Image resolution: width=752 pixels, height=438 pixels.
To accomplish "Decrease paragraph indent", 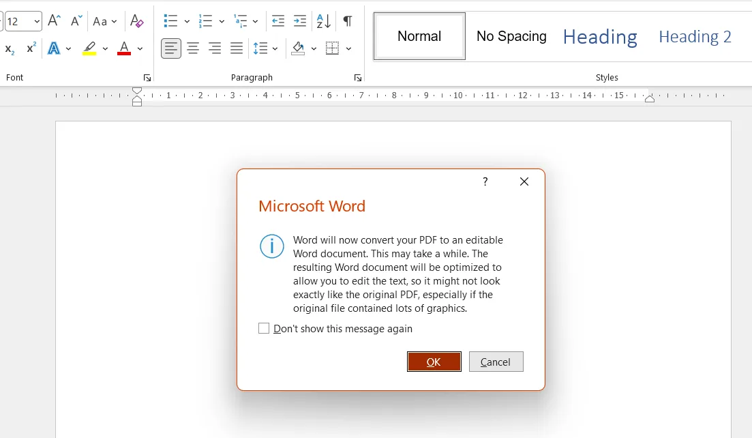I will coord(278,21).
